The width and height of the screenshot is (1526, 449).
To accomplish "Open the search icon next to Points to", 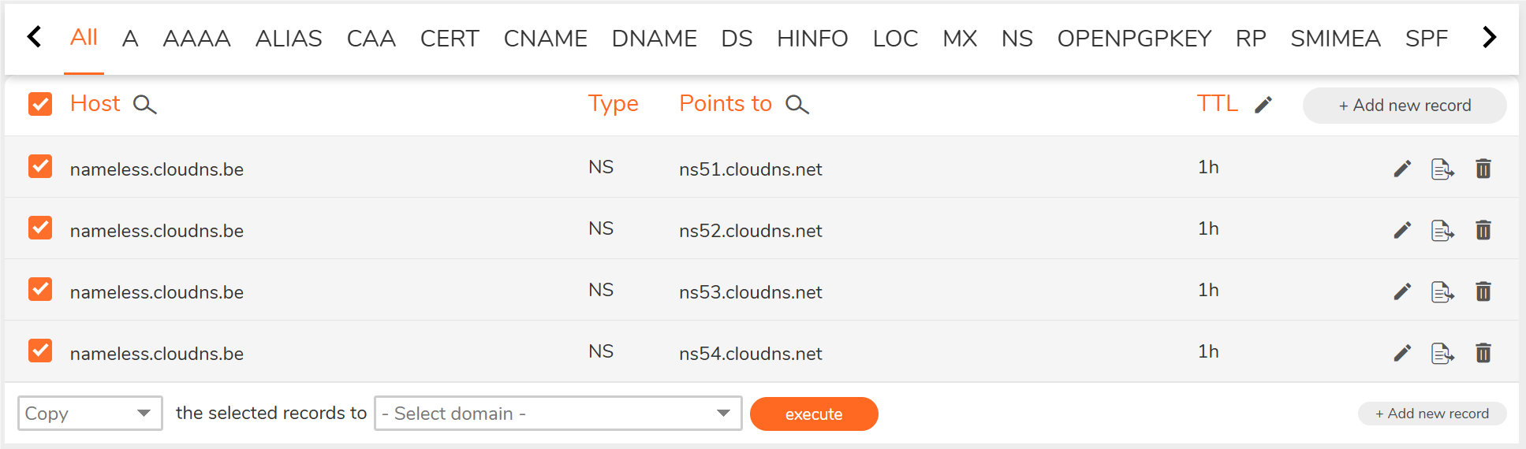I will point(797,105).
